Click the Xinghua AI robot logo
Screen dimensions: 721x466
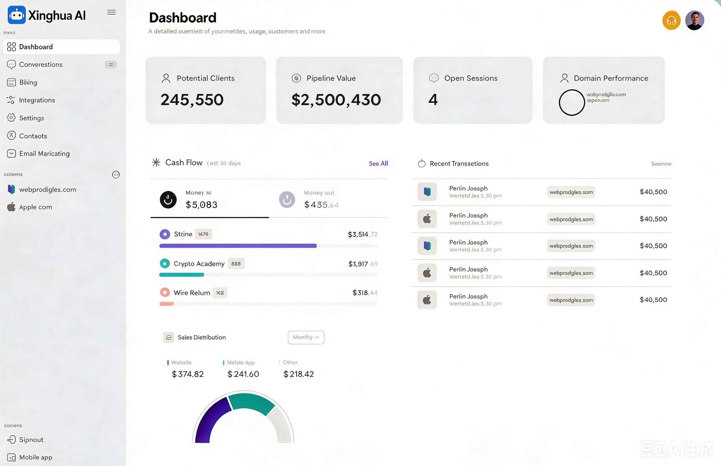17,15
